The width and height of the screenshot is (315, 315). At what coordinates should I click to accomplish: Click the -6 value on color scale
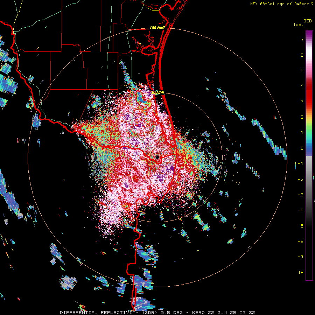(x=301, y=241)
